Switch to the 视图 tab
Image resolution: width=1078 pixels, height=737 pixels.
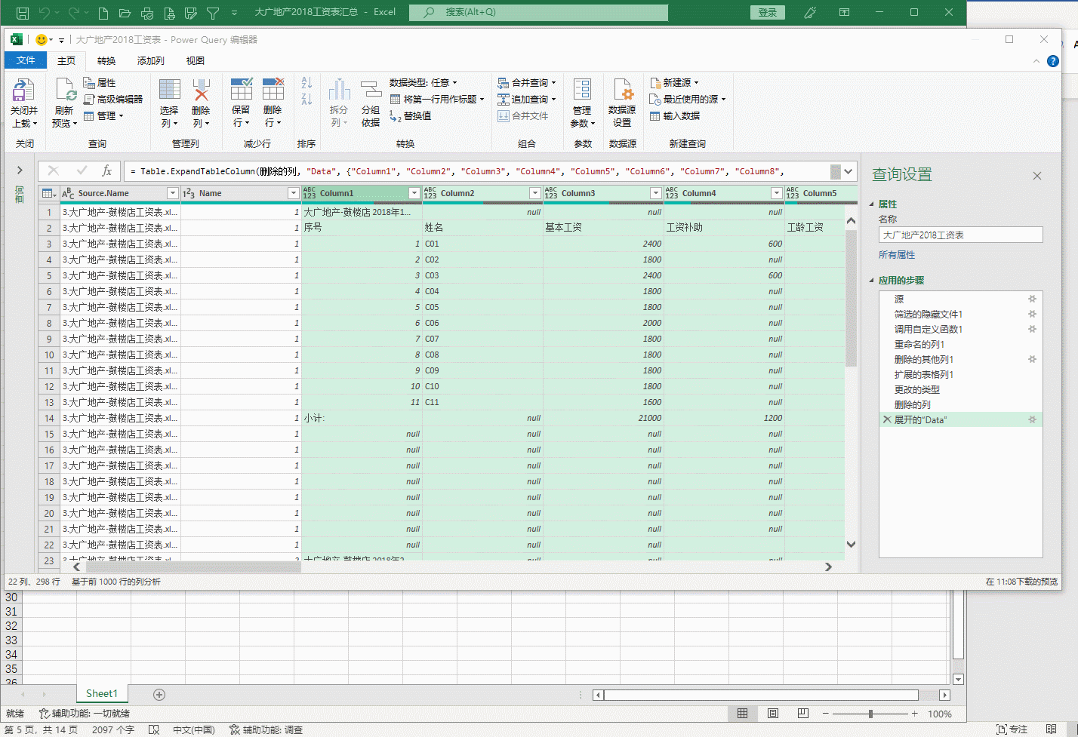(196, 60)
